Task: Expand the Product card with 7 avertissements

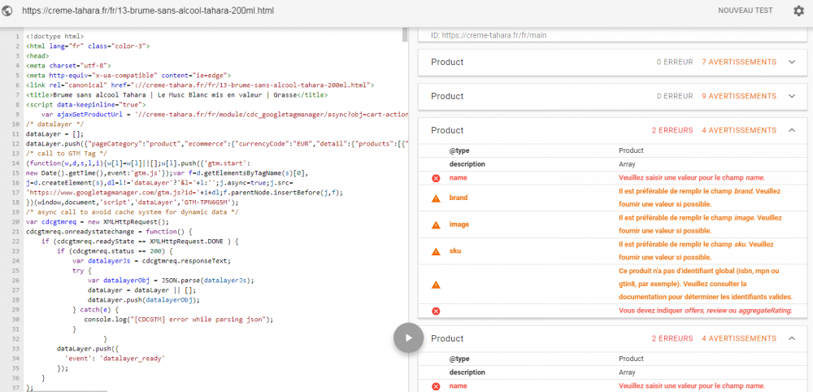Action: [x=791, y=63]
